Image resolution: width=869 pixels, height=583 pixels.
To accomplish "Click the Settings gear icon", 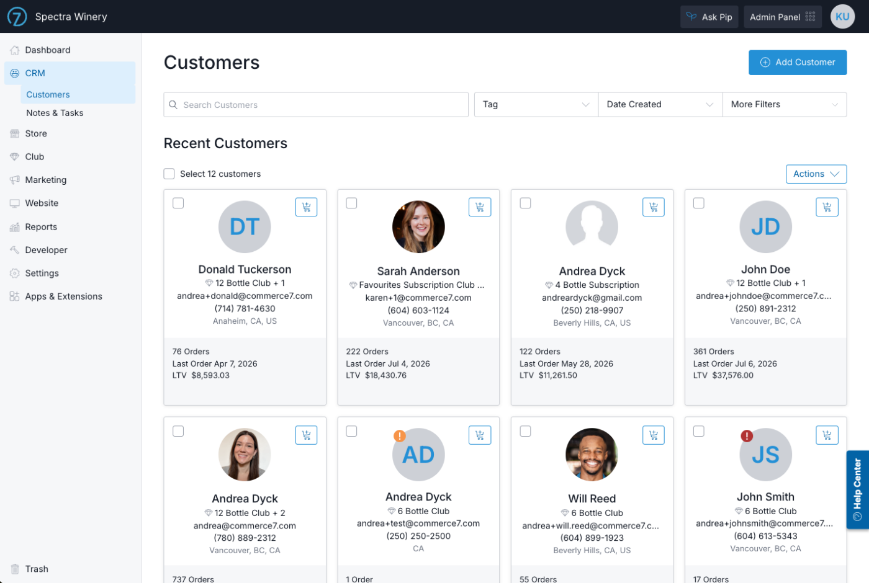I will (x=15, y=274).
